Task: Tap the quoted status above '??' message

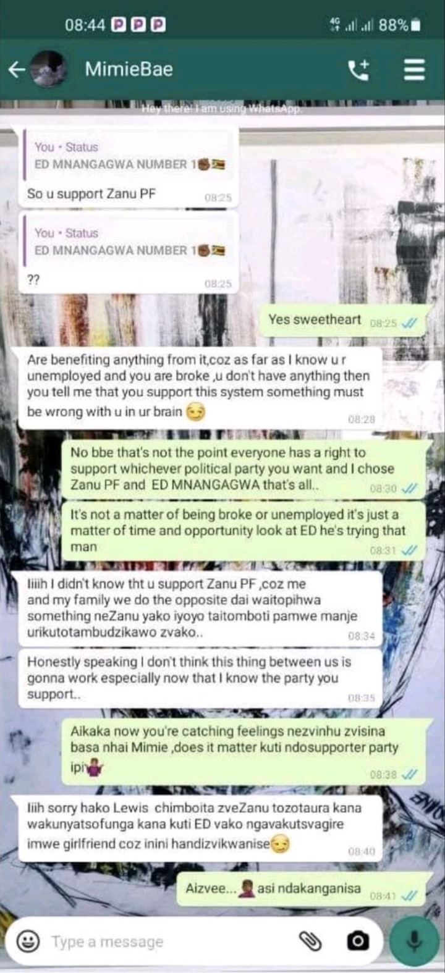Action: tap(130, 242)
